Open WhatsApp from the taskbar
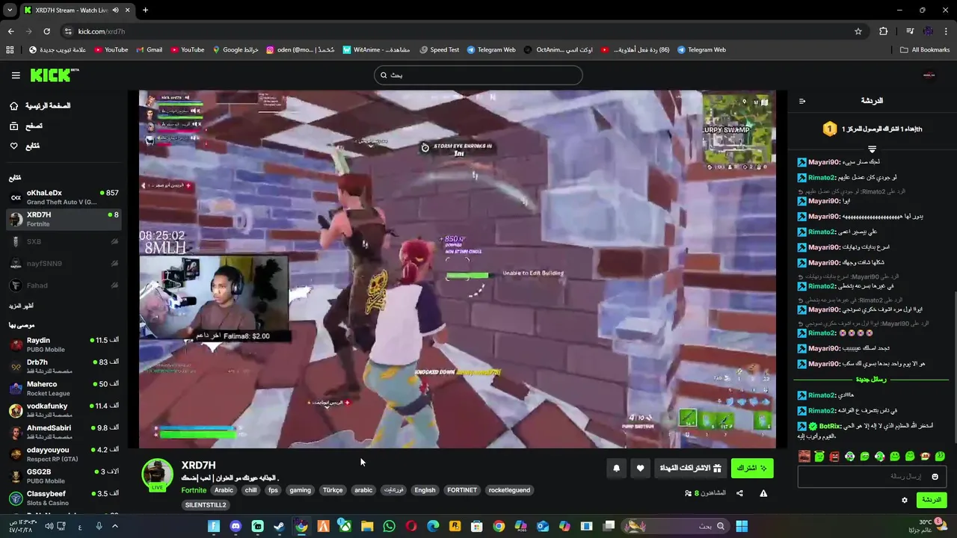This screenshot has width=957, height=538. pyautogui.click(x=389, y=527)
